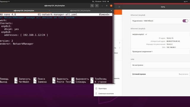Image resolution: width=190 pixels, height=107 pixels.
Task: Toggle the enp0s8 Ethernet connection switch
Action: 185,21
